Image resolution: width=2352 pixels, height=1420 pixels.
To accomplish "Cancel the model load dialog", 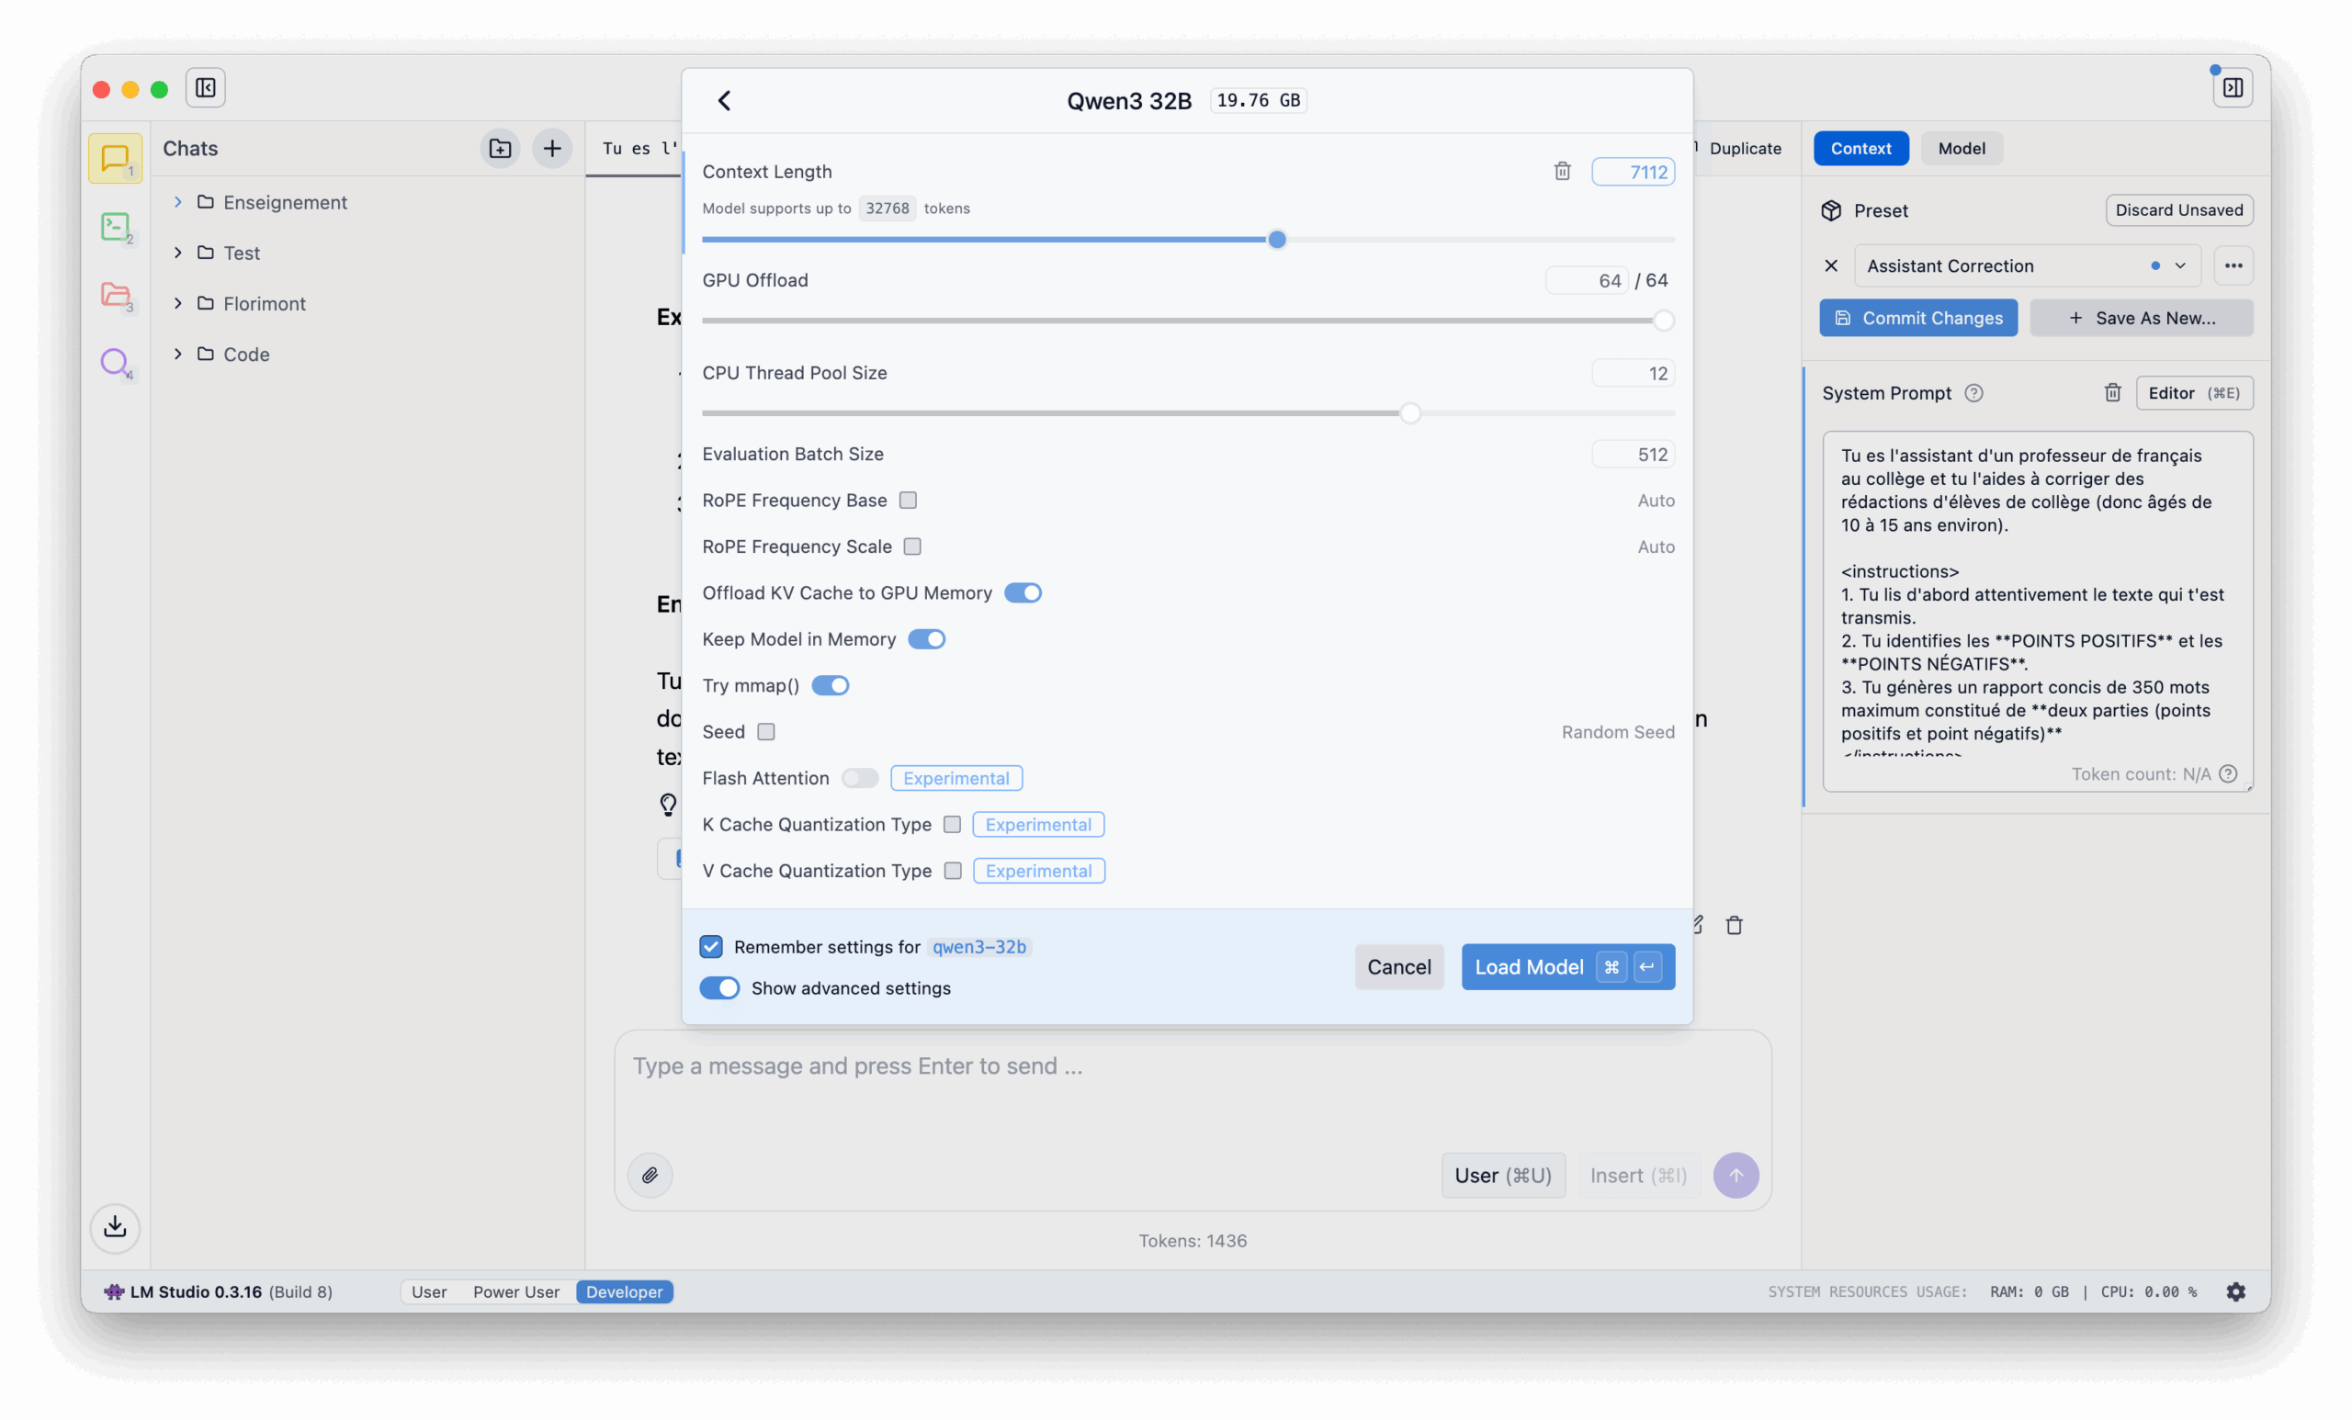I will [x=1398, y=966].
